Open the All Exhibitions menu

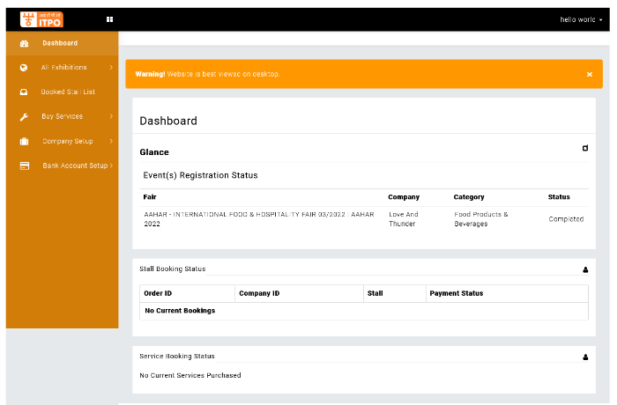click(x=63, y=68)
